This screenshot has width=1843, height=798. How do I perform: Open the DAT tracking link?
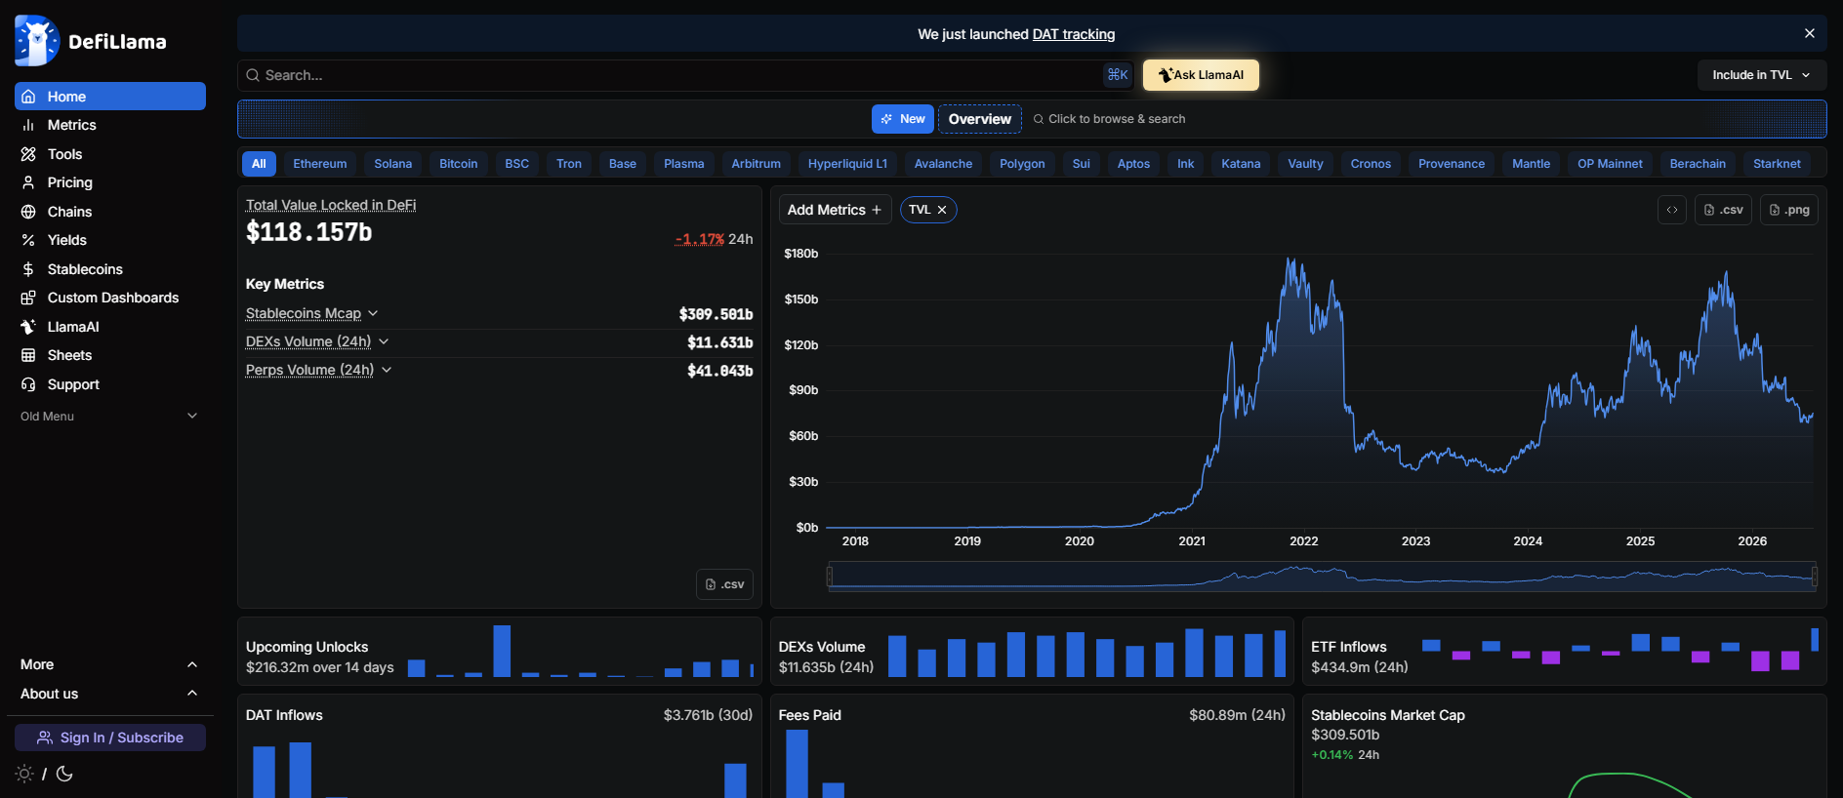click(1074, 34)
